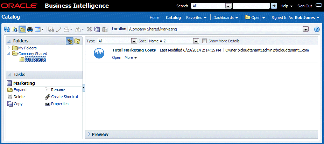Switch to folder tree view icon
The height and width of the screenshot is (144, 324).
pyautogui.click(x=70, y=41)
